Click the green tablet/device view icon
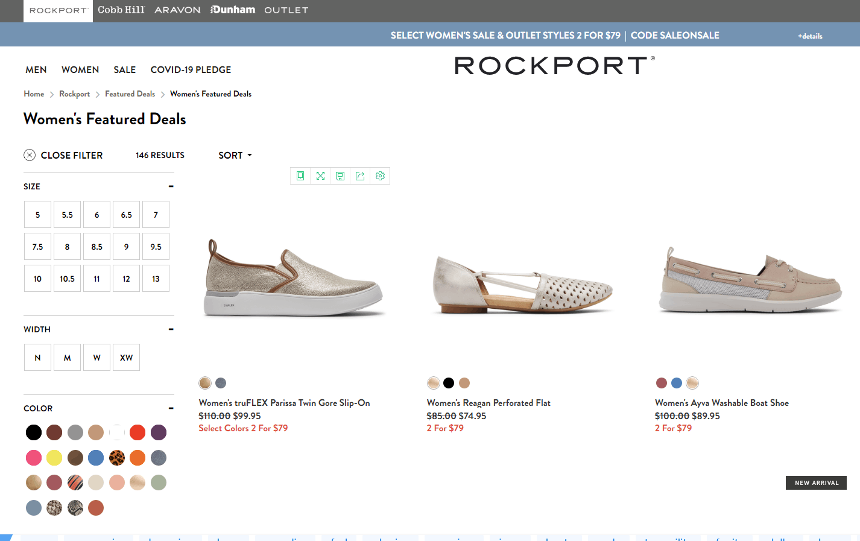 click(300, 176)
